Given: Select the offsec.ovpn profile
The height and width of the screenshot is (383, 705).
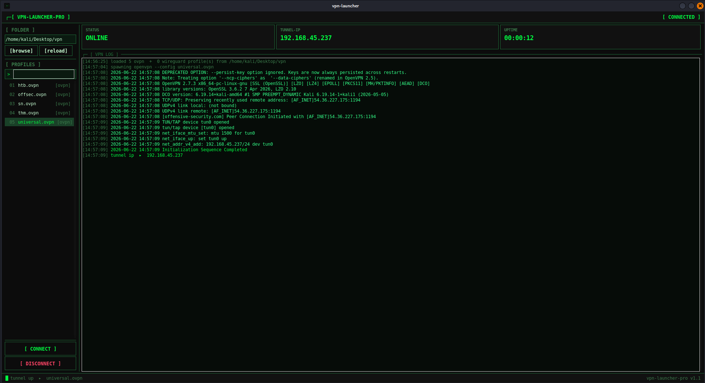Looking at the screenshot, I should coord(39,95).
